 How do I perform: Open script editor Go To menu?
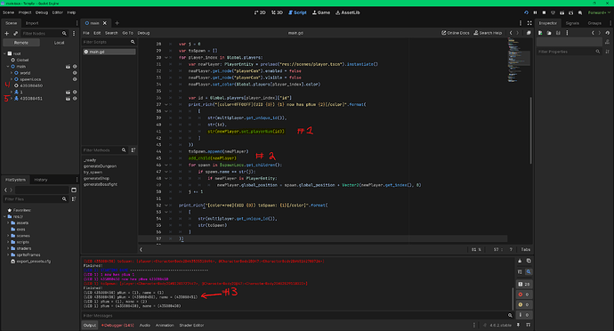click(127, 33)
